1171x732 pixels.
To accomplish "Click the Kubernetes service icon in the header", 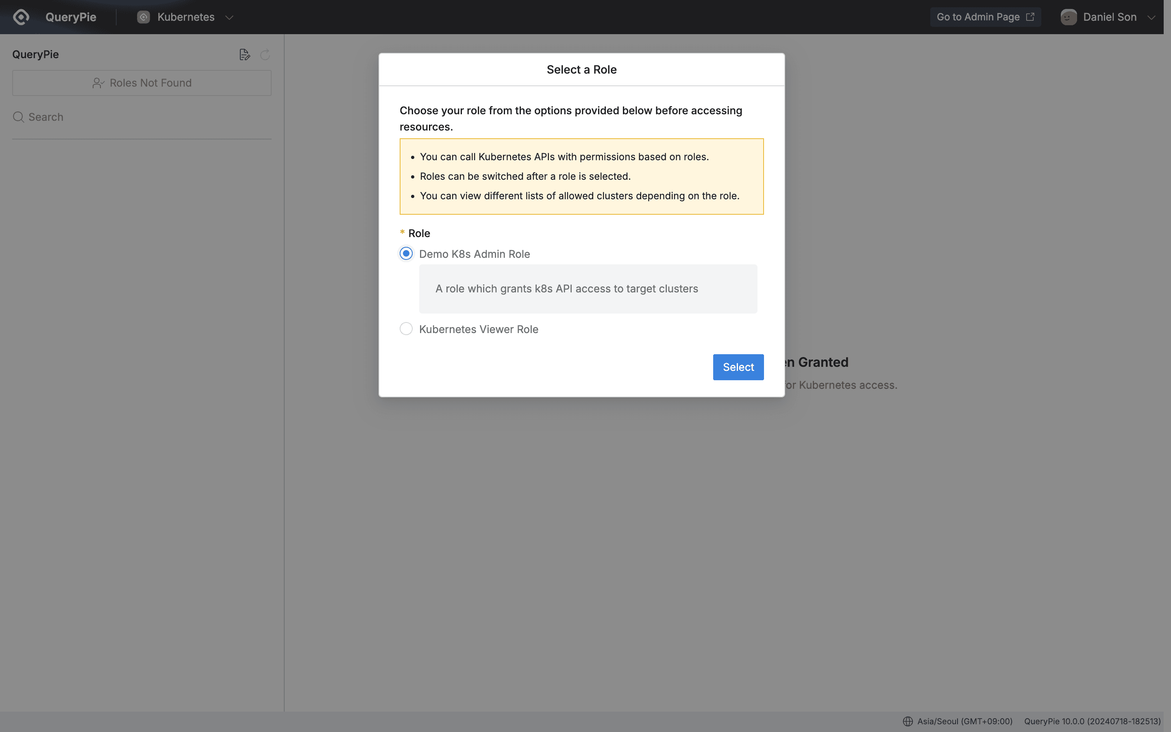I will pos(143,17).
